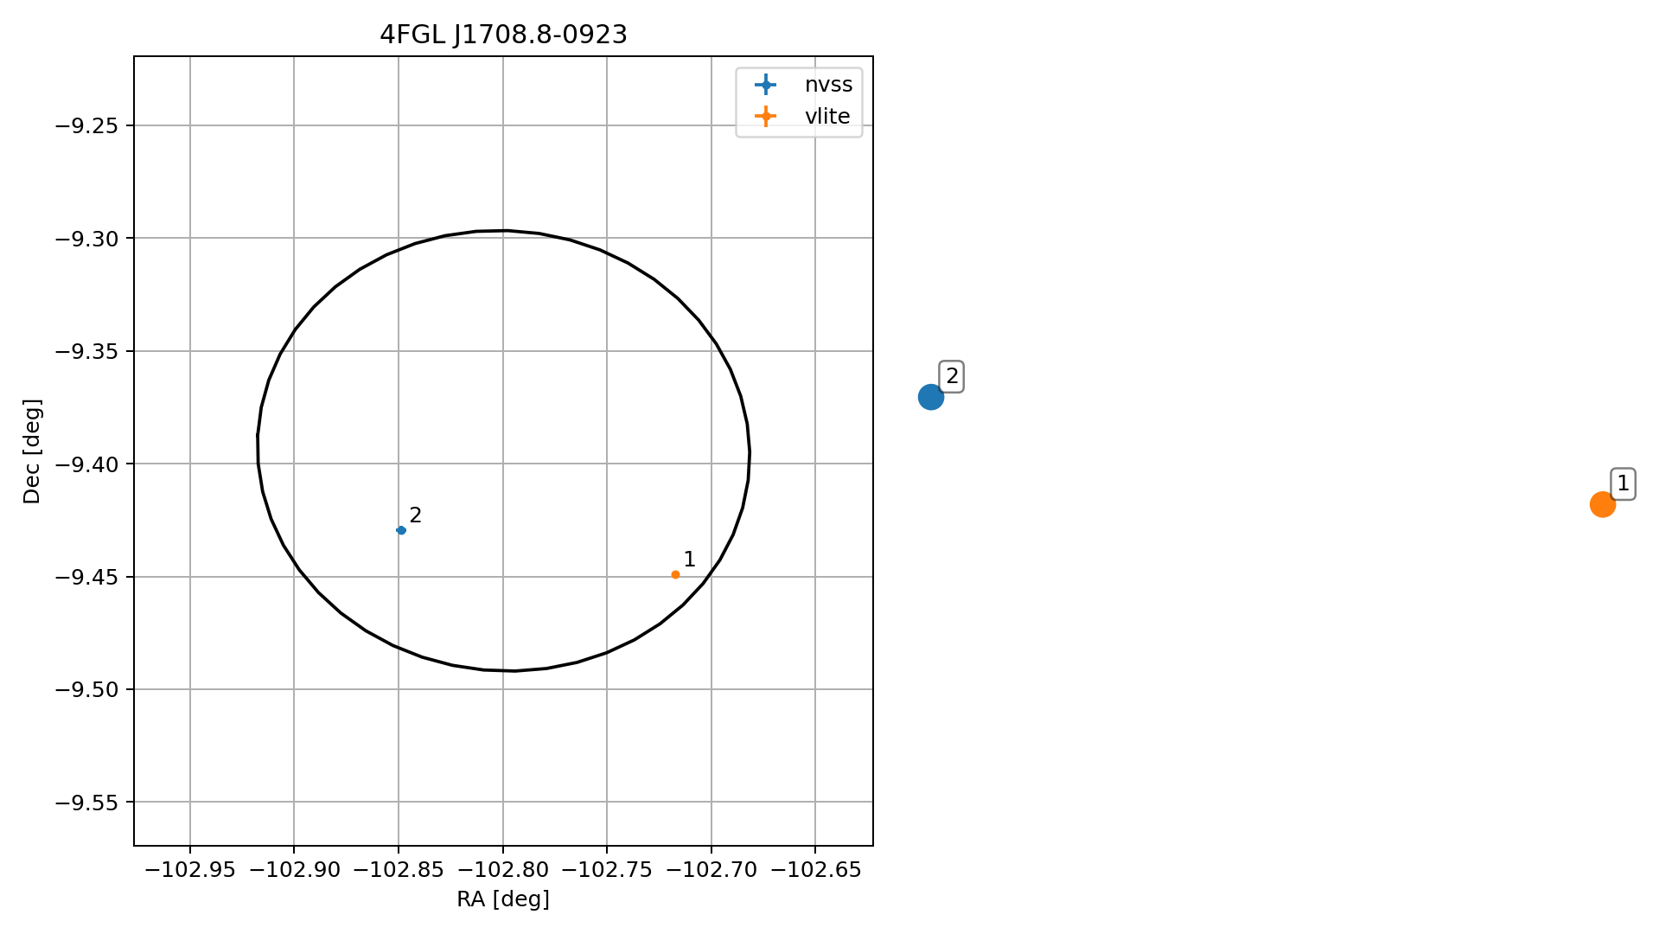Click the x-axis tick −102.80

point(503,870)
